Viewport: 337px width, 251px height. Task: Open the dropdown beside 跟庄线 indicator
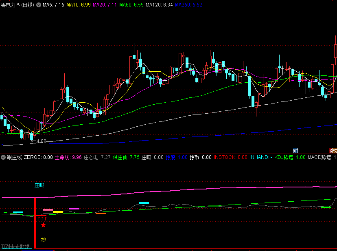(3, 157)
